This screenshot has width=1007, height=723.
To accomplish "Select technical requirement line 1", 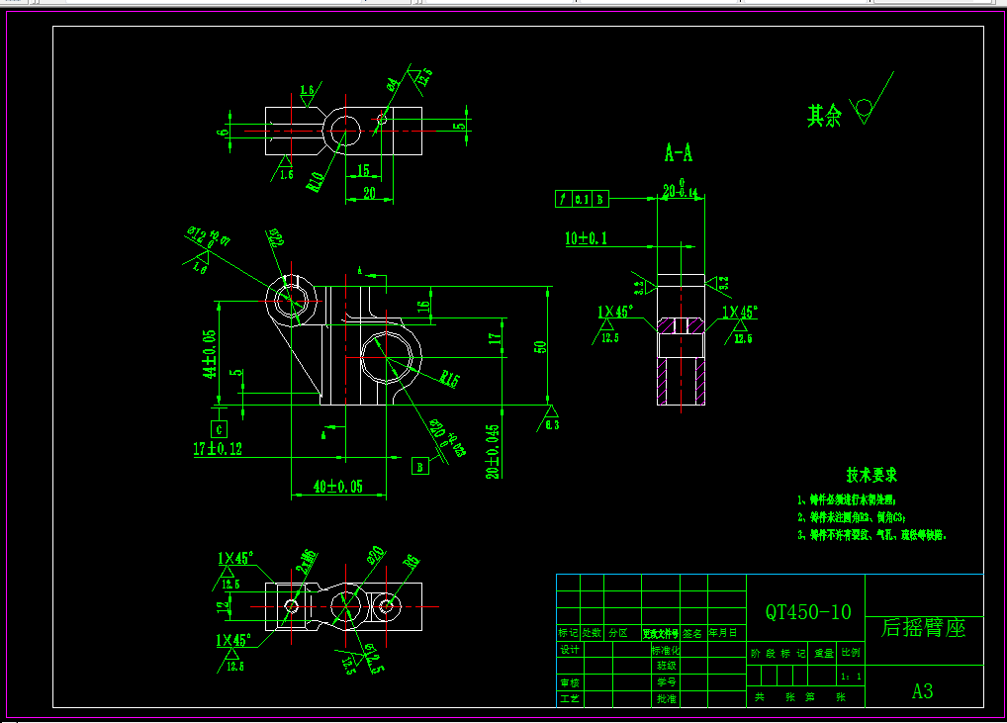I will tap(847, 499).
